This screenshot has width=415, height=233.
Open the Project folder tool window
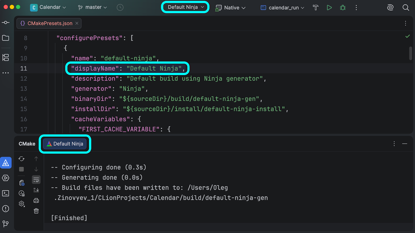pos(6,38)
